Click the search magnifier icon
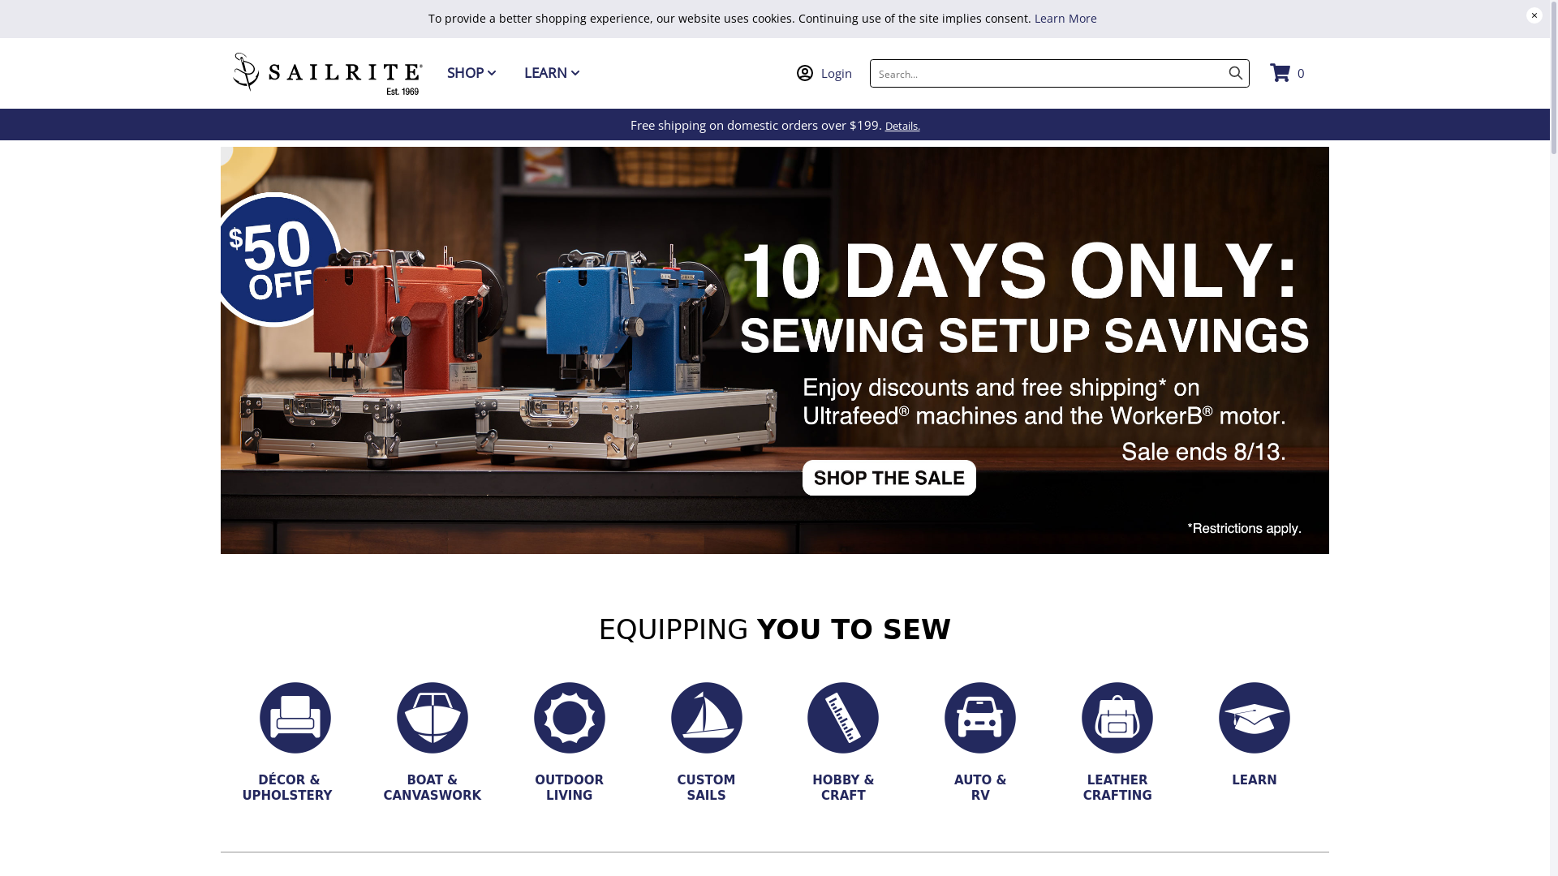 click(x=1235, y=73)
